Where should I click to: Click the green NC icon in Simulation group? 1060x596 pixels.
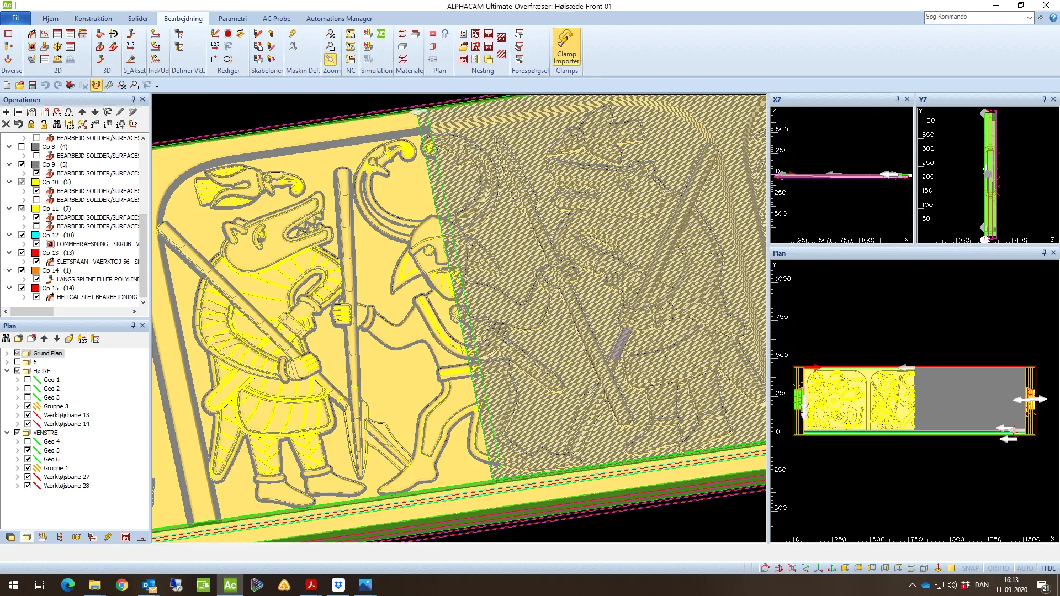coord(381,34)
